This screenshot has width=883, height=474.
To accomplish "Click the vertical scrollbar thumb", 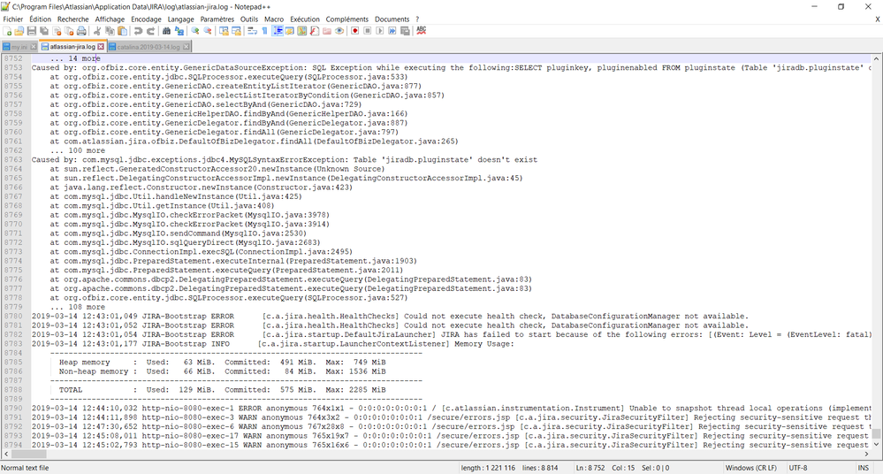I will tap(876, 433).
